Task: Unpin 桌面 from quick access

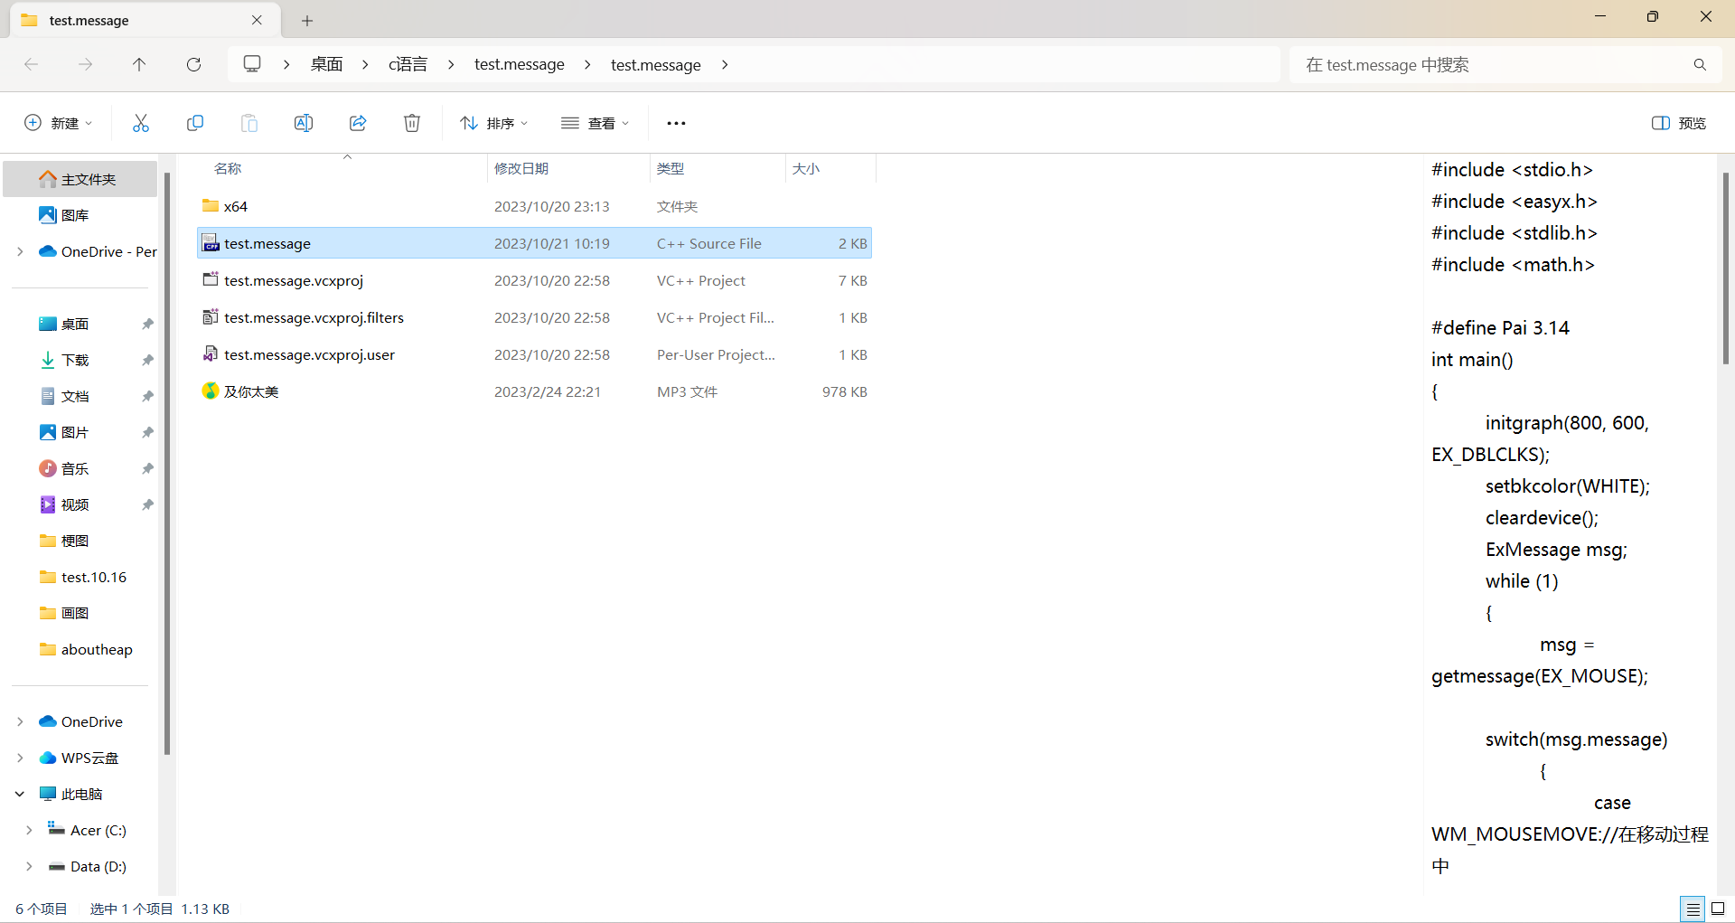Action: tap(147, 324)
